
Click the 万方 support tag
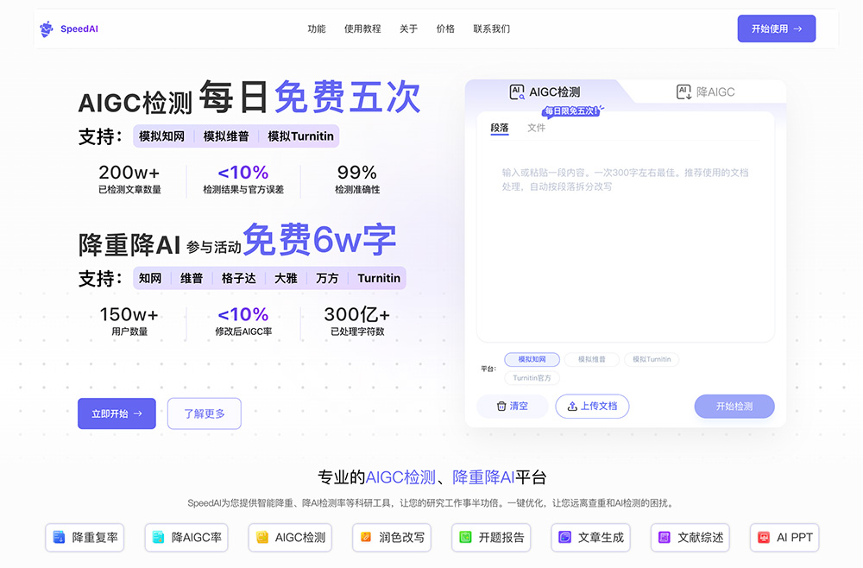pos(327,278)
